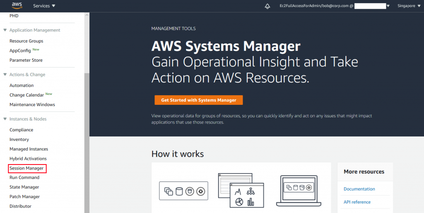Open PHD in the sidebar

(14, 16)
